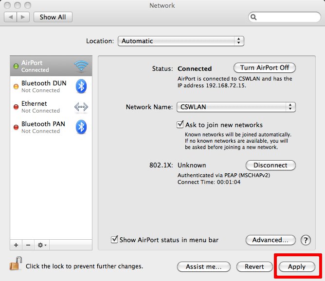Click Turn AirPort Off
Viewport: 325px width, 281px height.
265,67
